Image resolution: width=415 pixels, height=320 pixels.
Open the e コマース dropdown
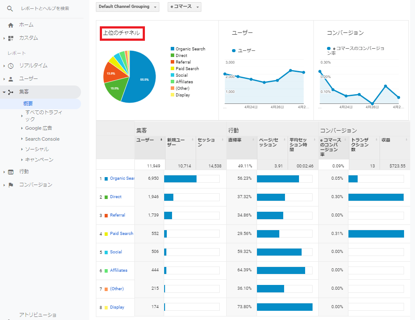184,7
